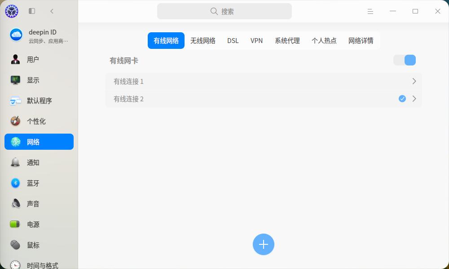Click the 个性化 palette icon
This screenshot has height=269, width=449.
point(15,121)
